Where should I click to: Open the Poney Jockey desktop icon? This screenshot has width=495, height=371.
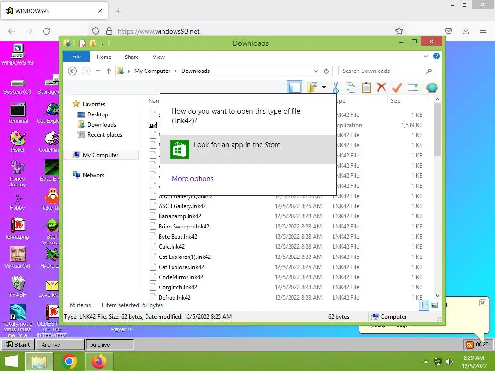(17, 173)
